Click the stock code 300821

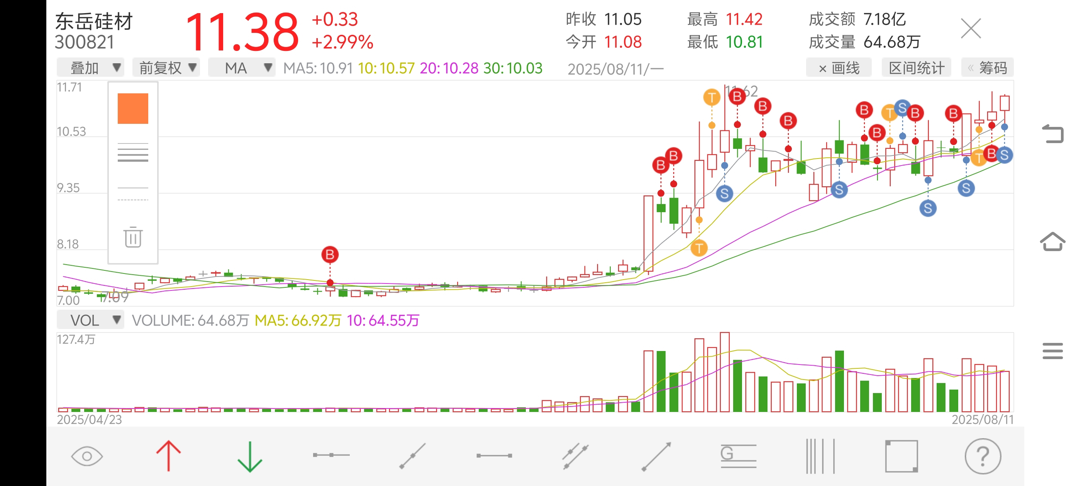point(84,42)
